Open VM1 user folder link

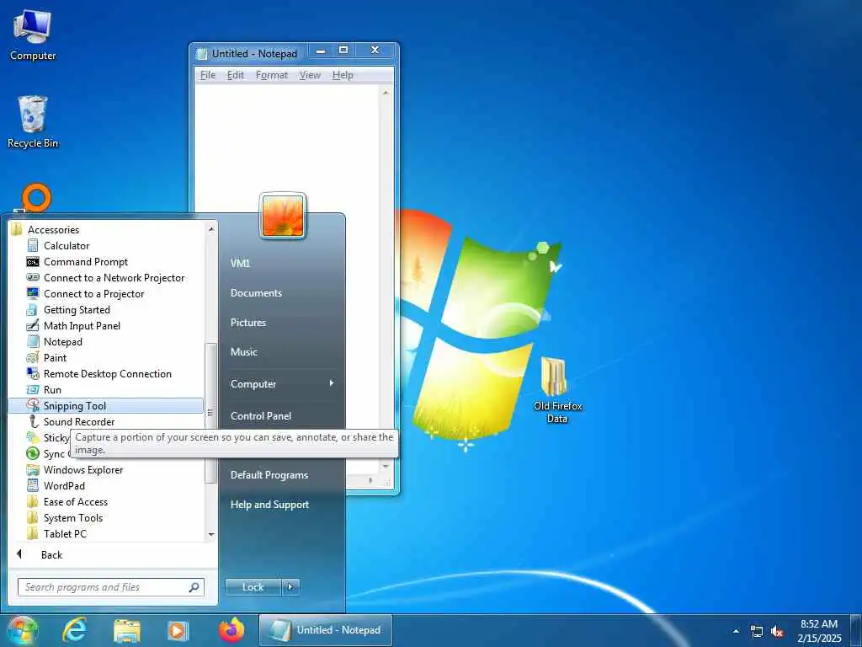point(240,264)
